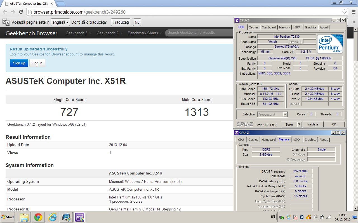The height and width of the screenshot is (223, 358).
Task: Click the Bluetooth tray icon
Action: click(x=302, y=217)
